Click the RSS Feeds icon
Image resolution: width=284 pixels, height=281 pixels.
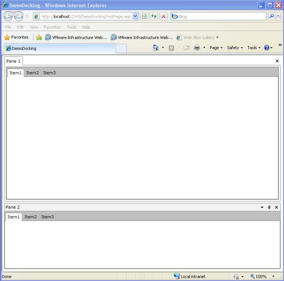171,48
